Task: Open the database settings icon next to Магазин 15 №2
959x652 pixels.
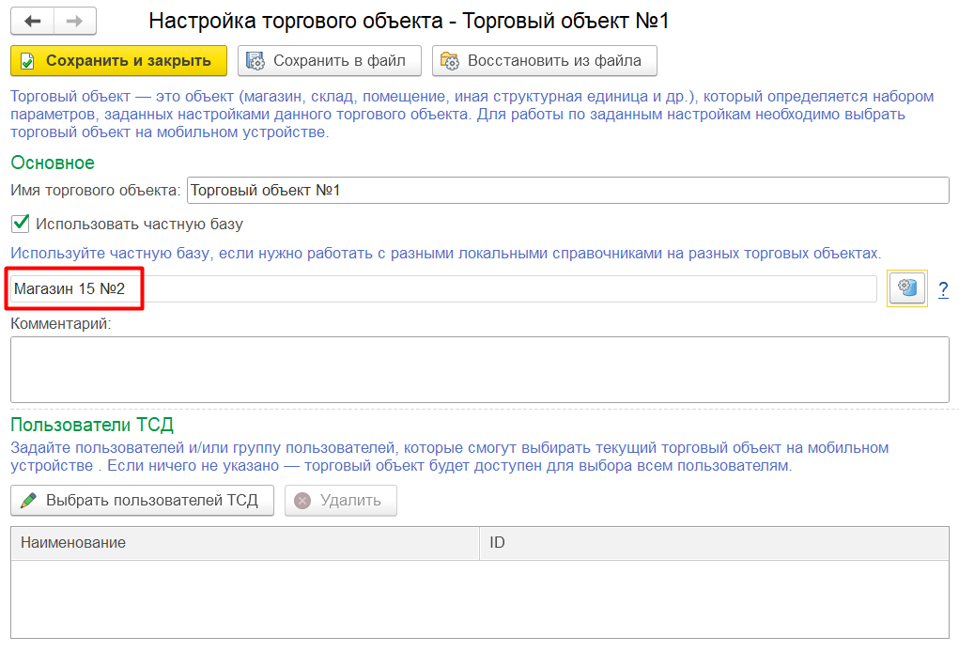Action: coord(905,288)
